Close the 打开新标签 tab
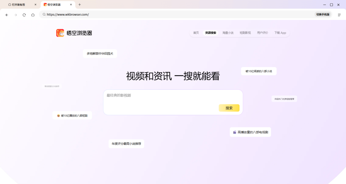The height and width of the screenshot is (184, 346). (x=35, y=5)
